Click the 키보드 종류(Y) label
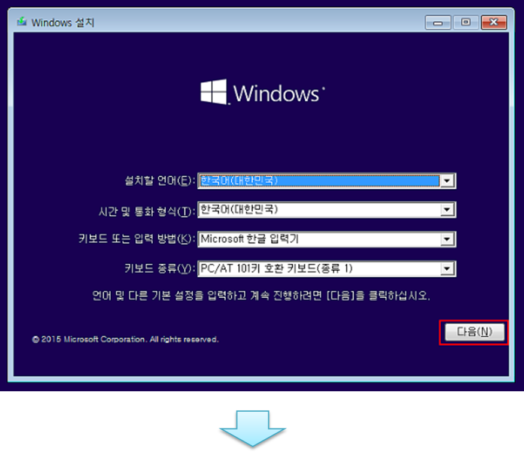Screen dimensions: 524x453 click(159, 268)
